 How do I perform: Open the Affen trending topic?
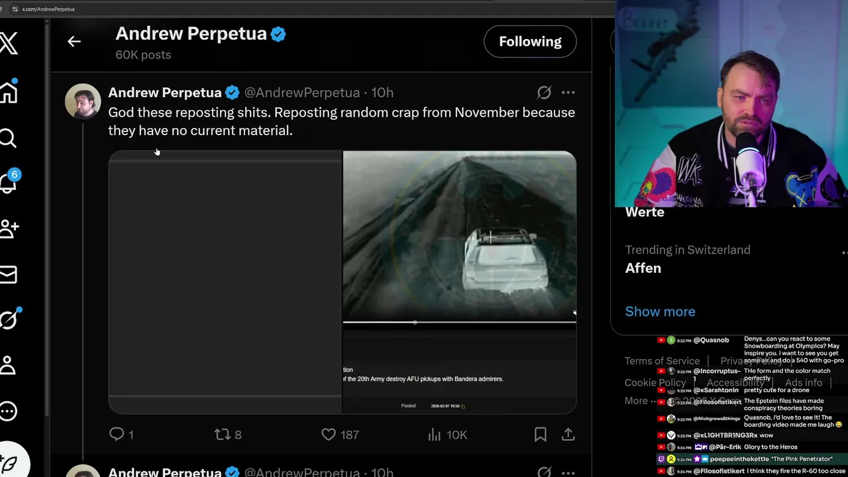pos(643,268)
